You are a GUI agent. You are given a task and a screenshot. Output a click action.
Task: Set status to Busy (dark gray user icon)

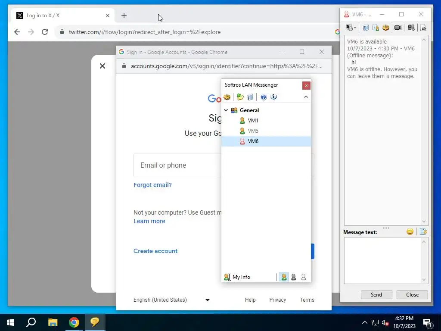pos(294,277)
